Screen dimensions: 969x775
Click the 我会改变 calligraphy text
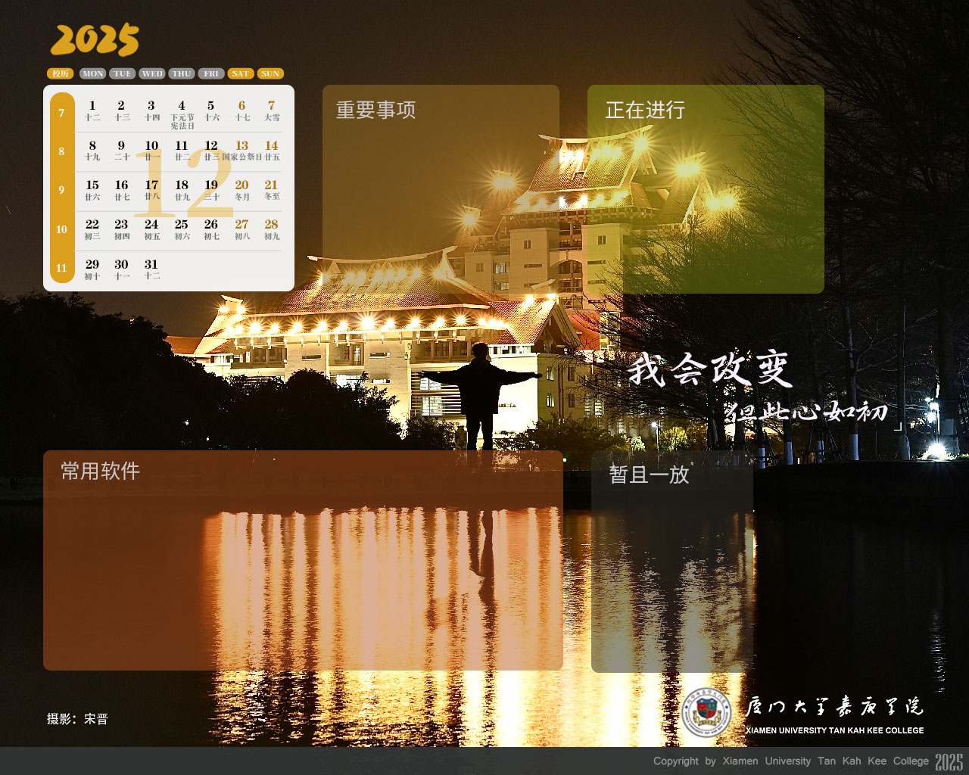coord(709,370)
